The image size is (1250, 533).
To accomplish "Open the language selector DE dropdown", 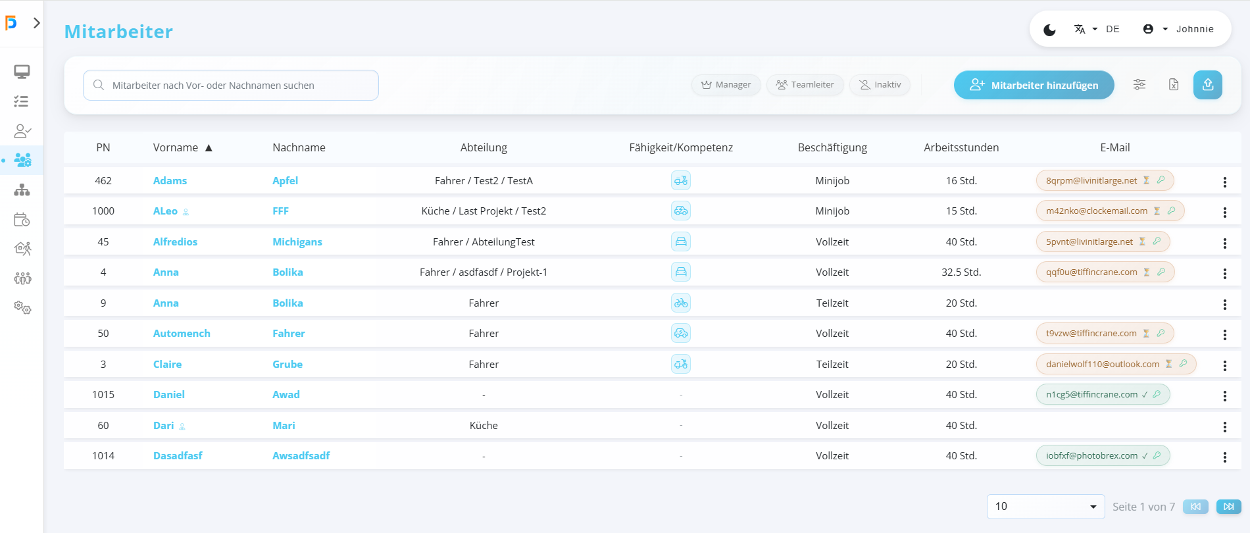I will tap(1097, 30).
